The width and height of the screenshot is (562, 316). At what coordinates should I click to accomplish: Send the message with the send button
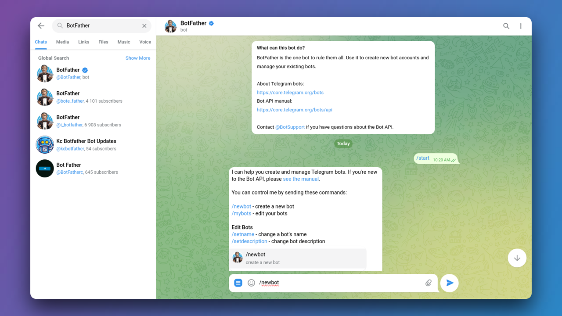pyautogui.click(x=450, y=283)
